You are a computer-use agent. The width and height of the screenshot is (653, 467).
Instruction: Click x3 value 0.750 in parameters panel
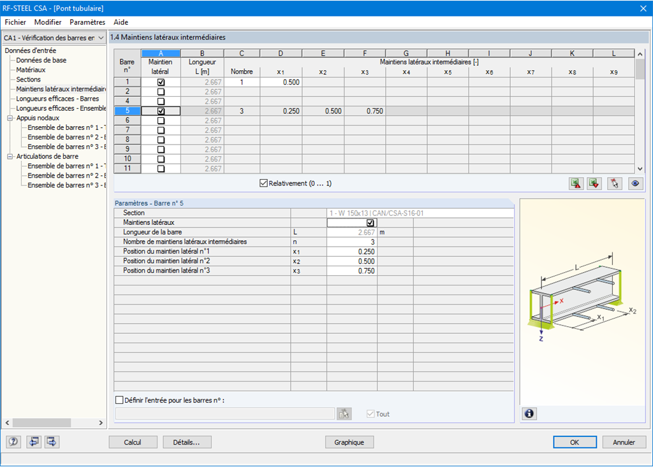point(352,271)
